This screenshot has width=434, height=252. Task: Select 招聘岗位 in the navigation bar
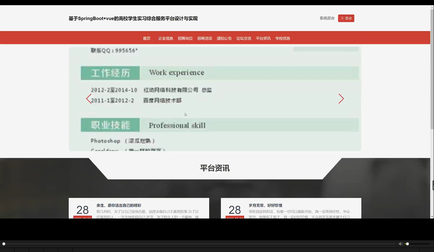coord(185,38)
